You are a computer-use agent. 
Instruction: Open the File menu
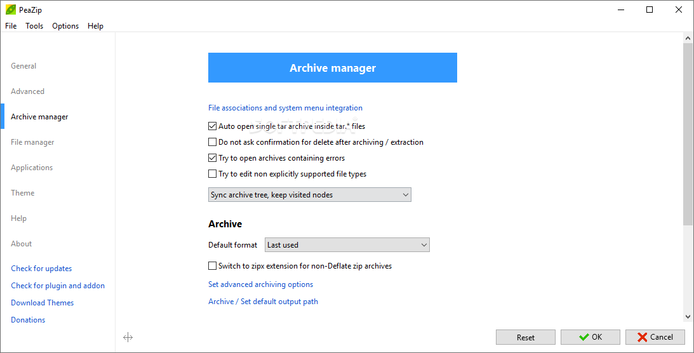click(x=11, y=25)
